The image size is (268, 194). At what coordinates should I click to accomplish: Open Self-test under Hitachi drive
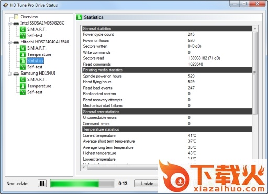pyautogui.click(x=35, y=67)
